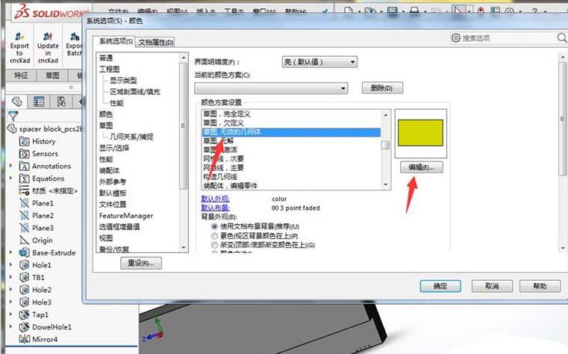This screenshot has width=568, height=354.
Task: Expand the TB1 tree node
Action: [x=11, y=277]
